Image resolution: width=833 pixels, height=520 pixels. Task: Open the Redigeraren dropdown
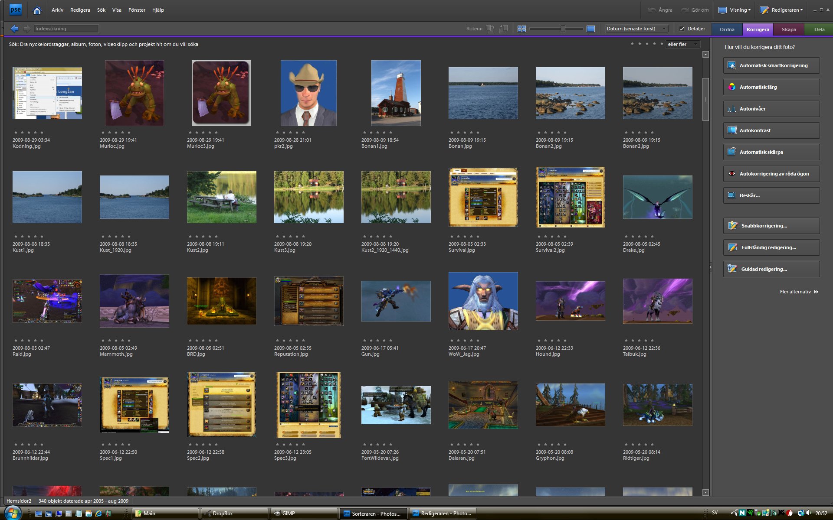[x=781, y=10]
